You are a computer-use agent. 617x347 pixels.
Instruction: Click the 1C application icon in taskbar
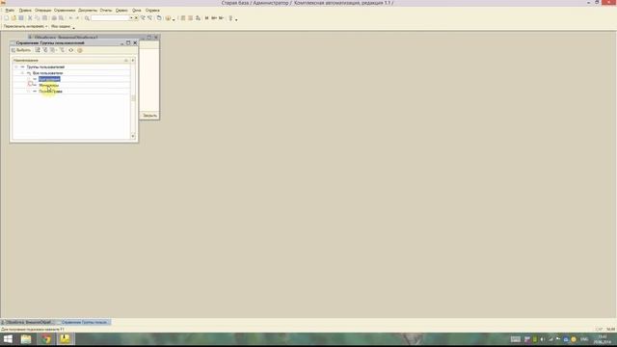tap(65, 338)
